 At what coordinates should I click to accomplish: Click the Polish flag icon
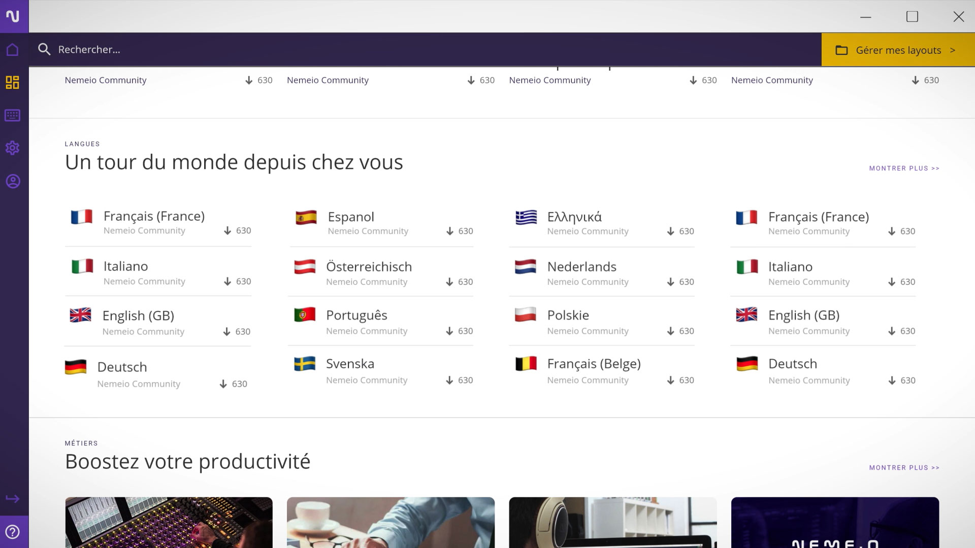click(x=526, y=315)
